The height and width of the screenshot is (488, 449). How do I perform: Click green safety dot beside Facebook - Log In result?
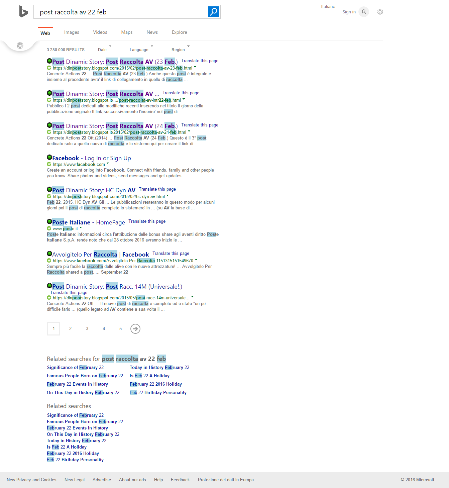click(x=49, y=157)
